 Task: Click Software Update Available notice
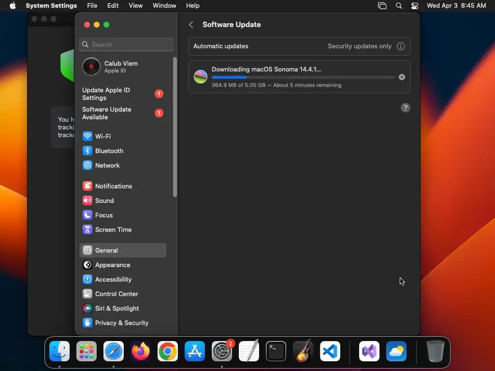pos(122,113)
